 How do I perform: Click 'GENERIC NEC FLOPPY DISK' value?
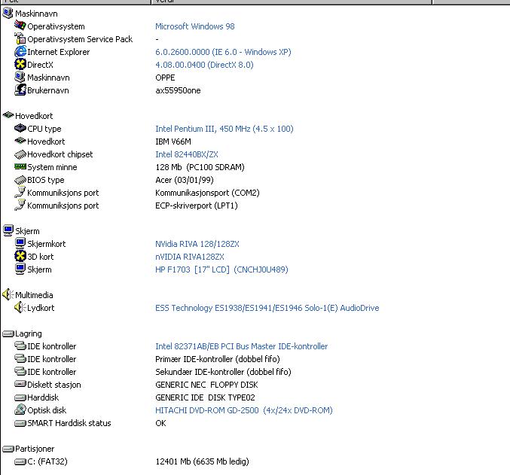206,385
